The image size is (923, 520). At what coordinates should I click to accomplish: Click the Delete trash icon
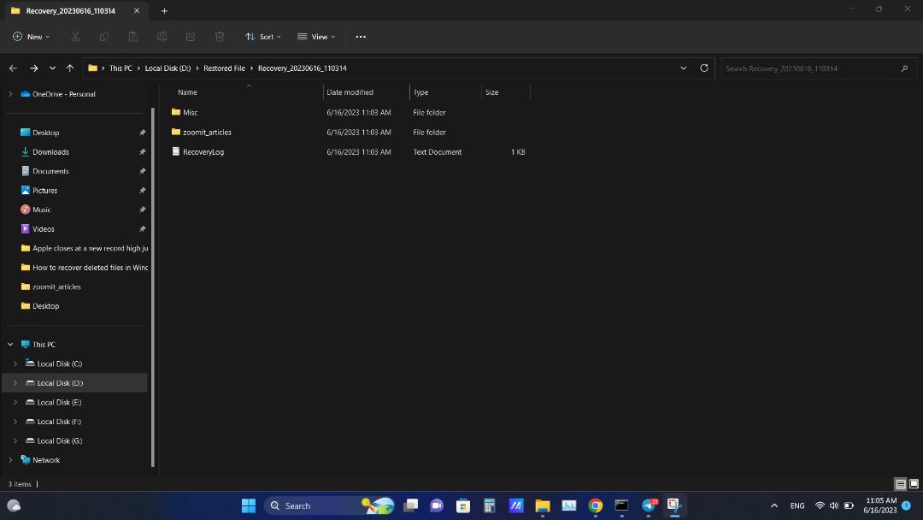[220, 37]
